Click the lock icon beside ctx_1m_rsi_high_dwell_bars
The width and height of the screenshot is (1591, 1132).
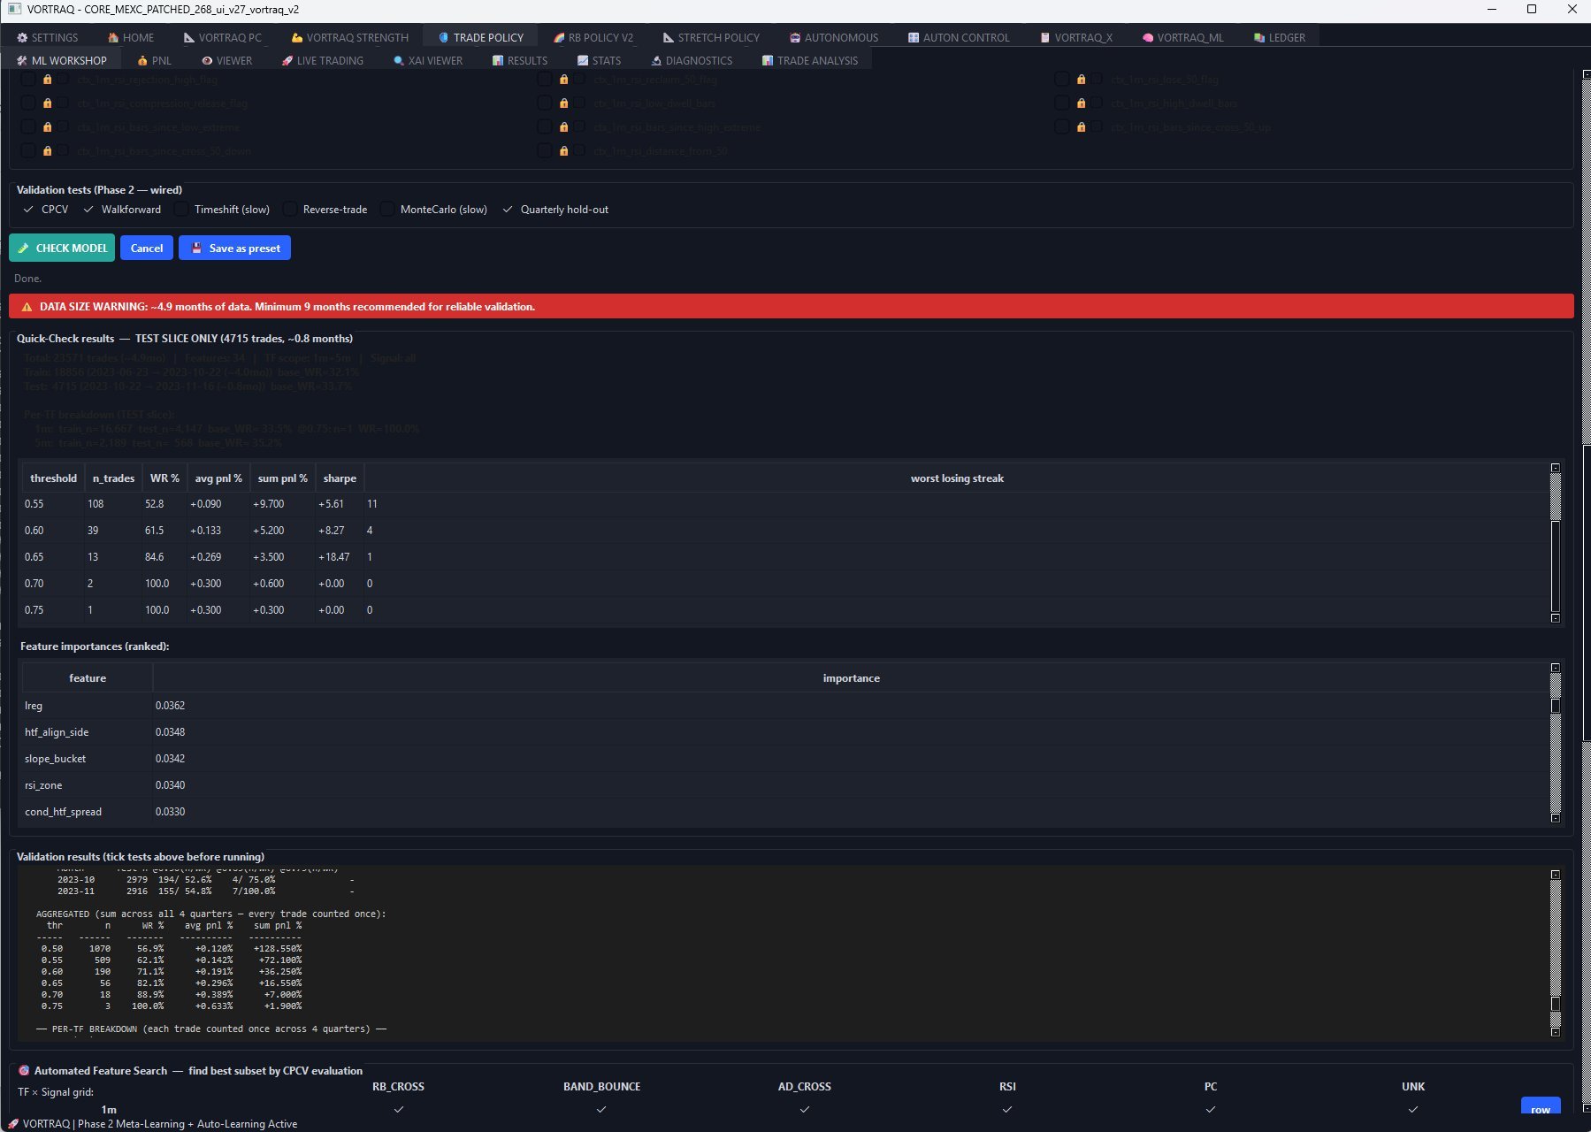(x=1082, y=103)
